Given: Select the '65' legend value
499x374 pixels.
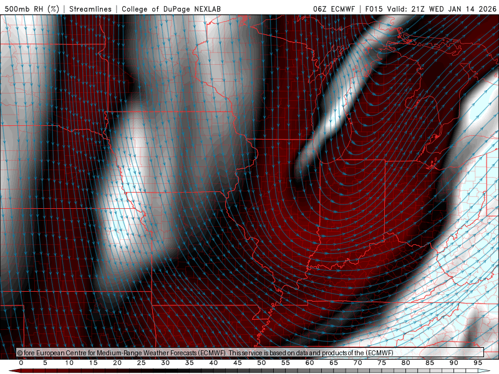Looking at the screenshot, I should pos(334,363).
